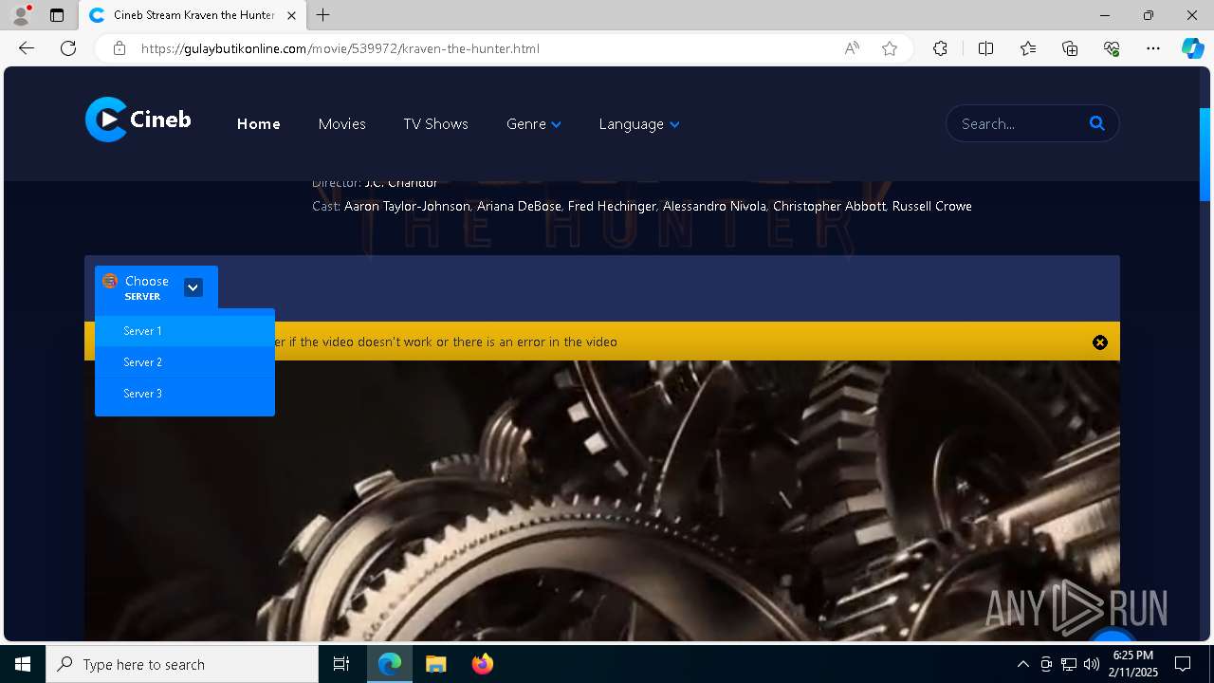1214x683 pixels.
Task: Open Task View
Action: [x=341, y=664]
